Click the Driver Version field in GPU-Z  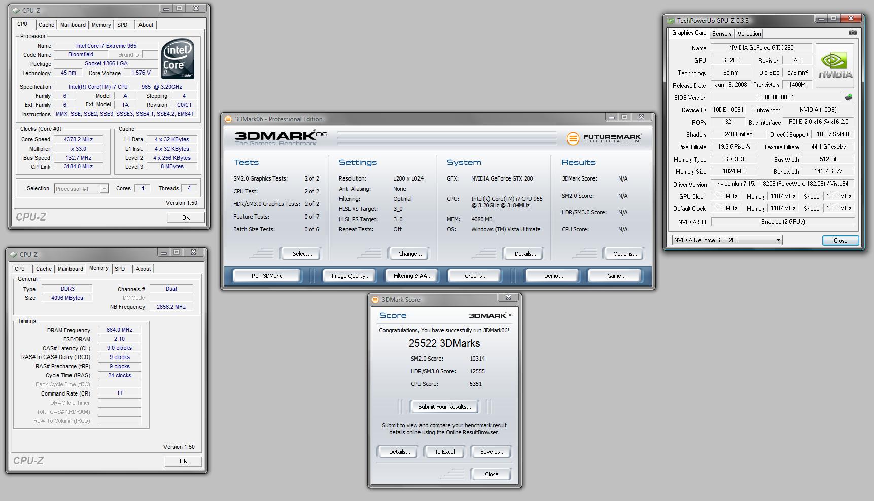click(782, 184)
